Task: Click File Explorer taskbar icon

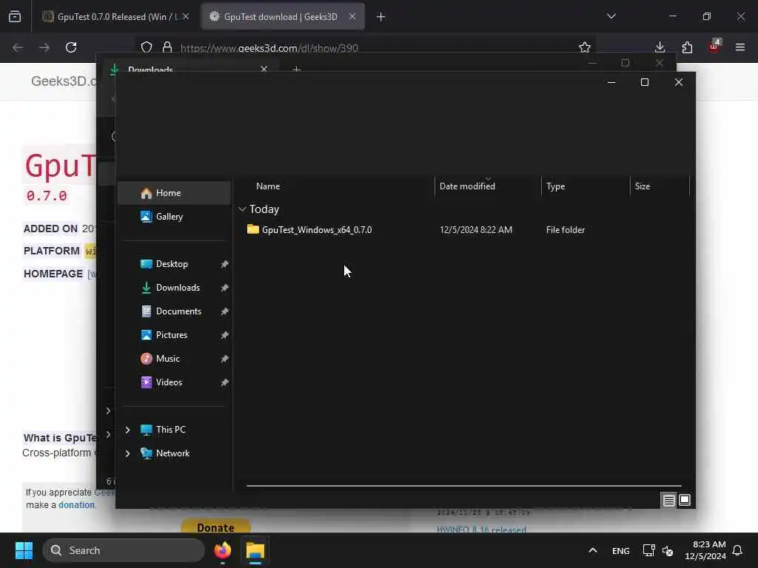Action: point(255,550)
